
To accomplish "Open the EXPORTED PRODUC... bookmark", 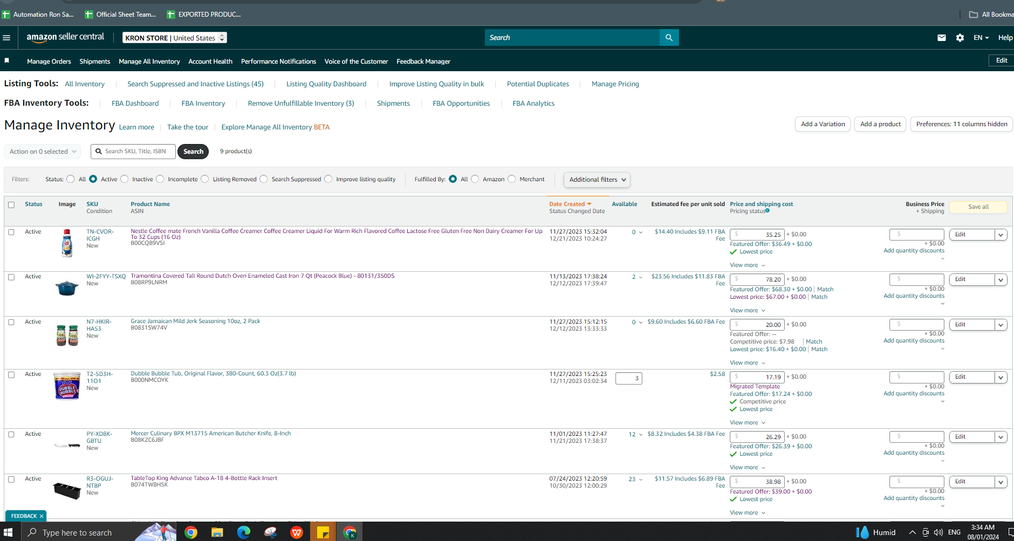I will coord(204,15).
